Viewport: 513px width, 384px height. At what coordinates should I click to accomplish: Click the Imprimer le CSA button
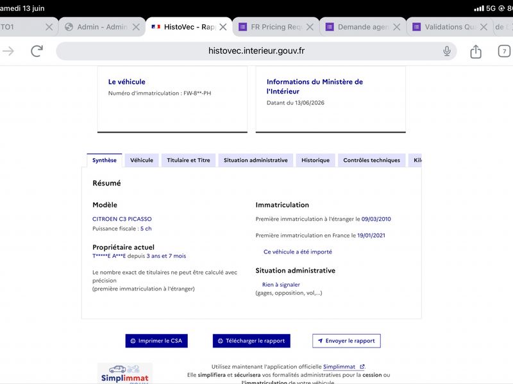pos(156,341)
